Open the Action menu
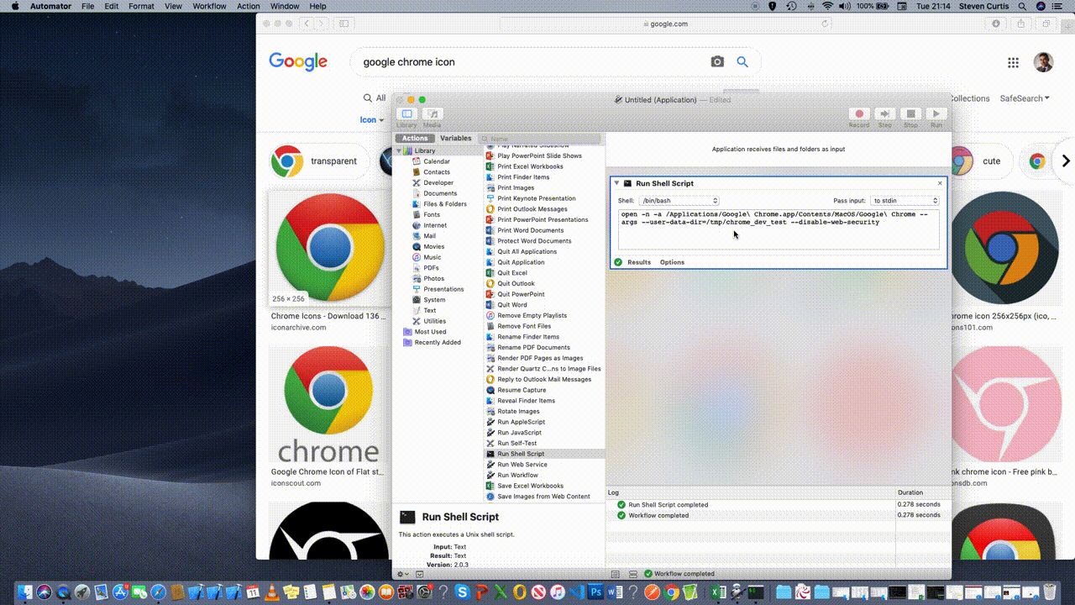This screenshot has height=605, width=1075. coord(249,6)
